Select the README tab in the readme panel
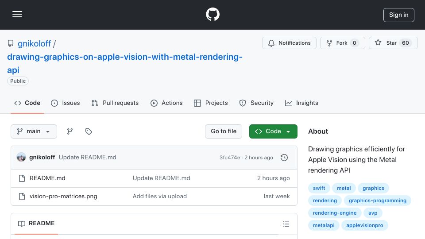 (x=36, y=223)
